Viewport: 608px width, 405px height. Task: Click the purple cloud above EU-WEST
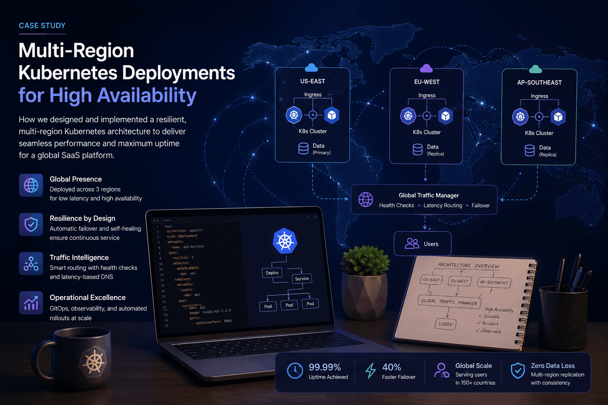click(426, 68)
